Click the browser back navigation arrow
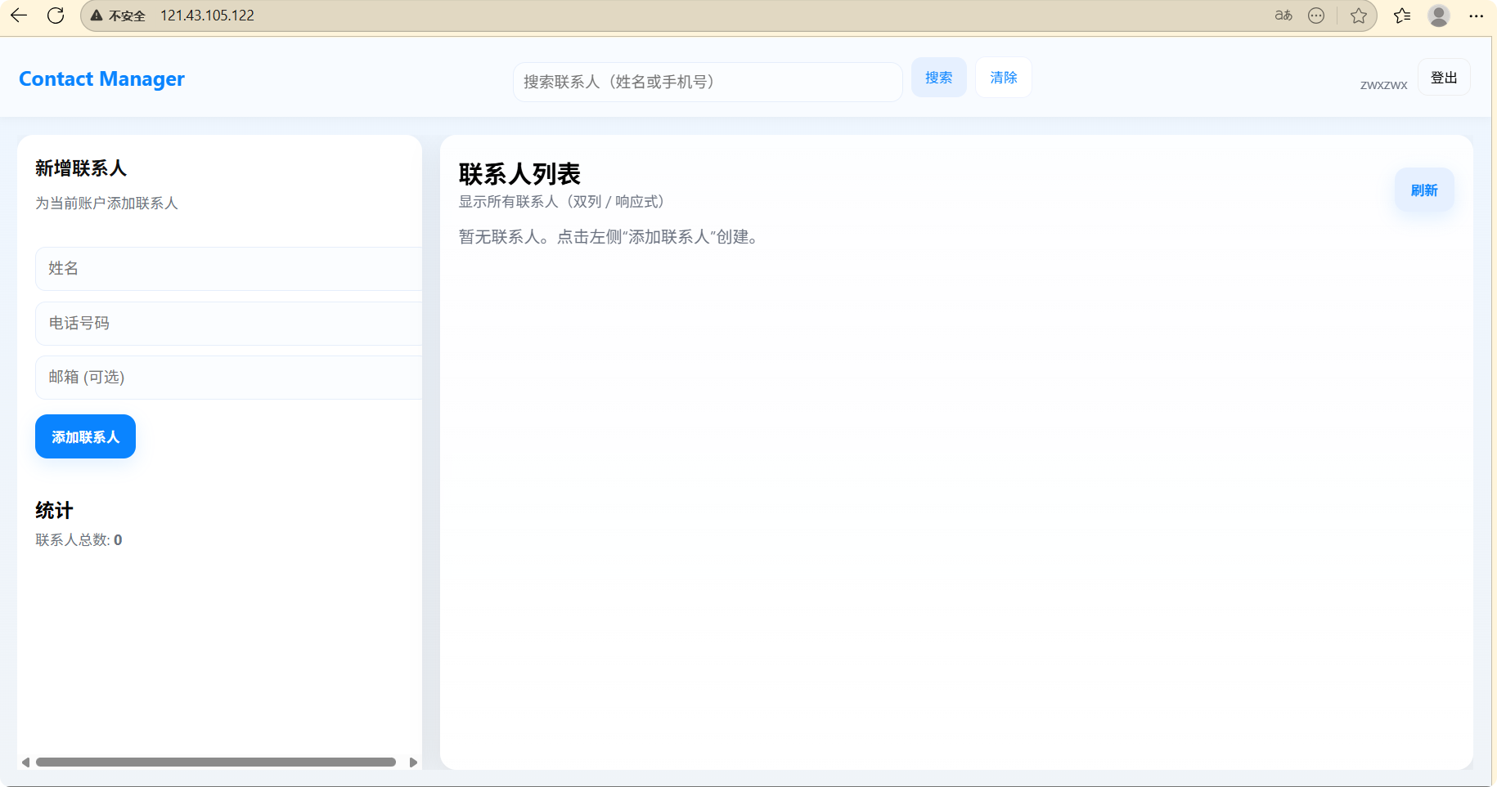Screen dimensions: 1497x787 coord(19,15)
